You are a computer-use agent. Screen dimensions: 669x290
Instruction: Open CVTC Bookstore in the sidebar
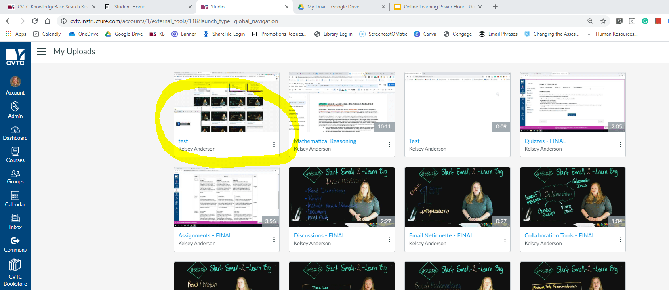coord(15,273)
